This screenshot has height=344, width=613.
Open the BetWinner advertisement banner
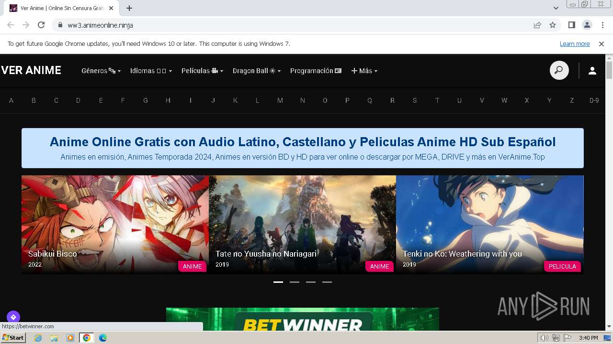(x=303, y=319)
